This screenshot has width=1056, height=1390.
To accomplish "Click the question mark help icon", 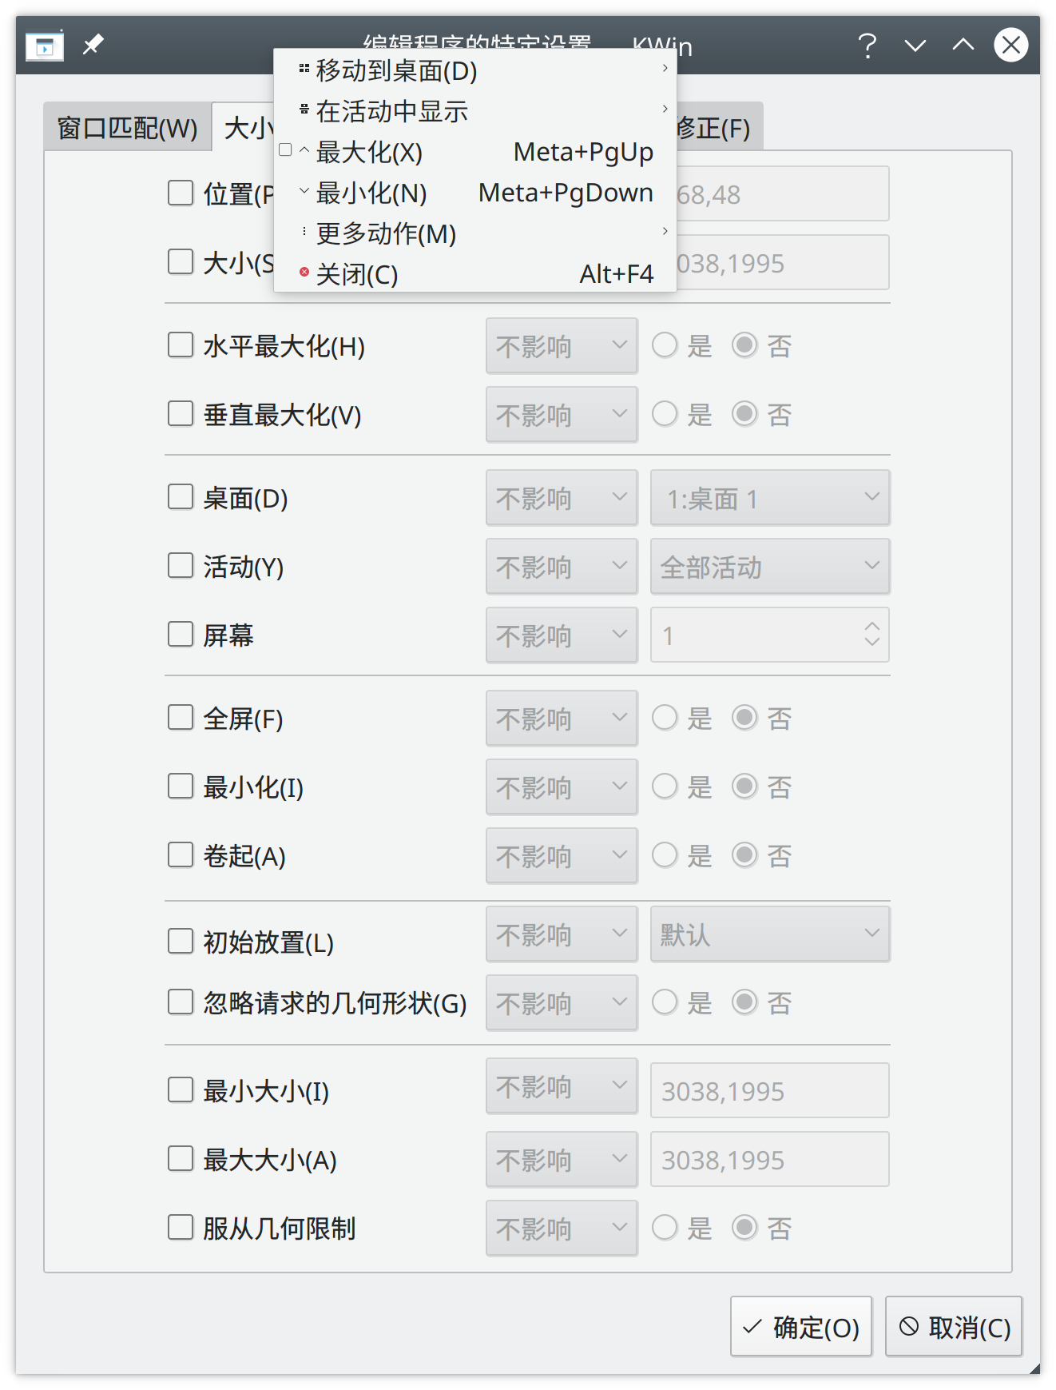I will [867, 46].
